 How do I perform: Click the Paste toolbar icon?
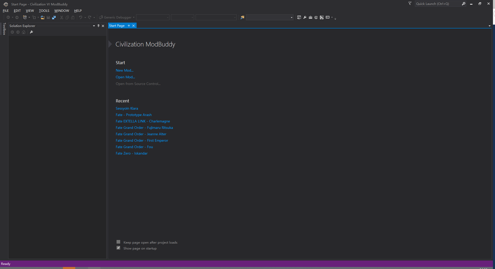click(73, 17)
